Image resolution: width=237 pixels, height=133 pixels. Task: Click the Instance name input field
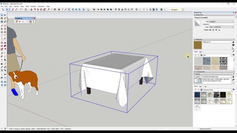tap(221, 24)
